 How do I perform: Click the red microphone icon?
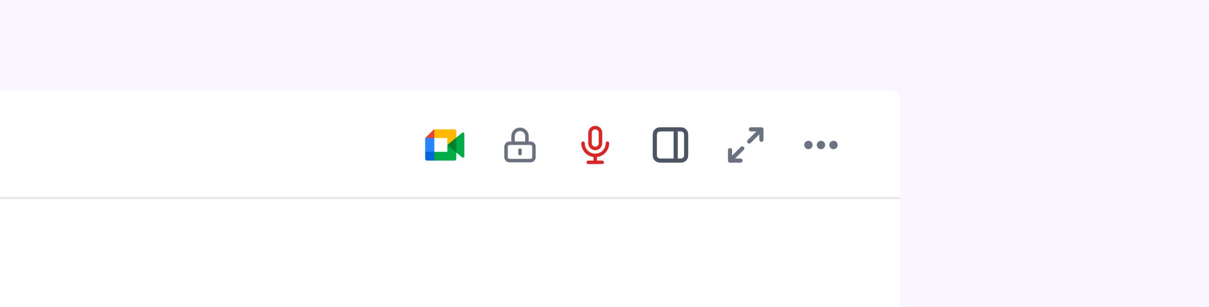click(x=595, y=145)
